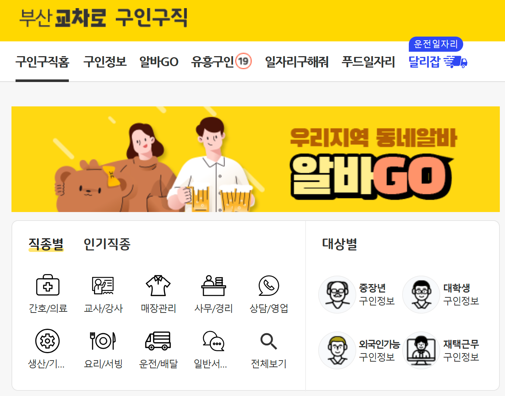
Task: Open the 사무/경리 desk icon
Action: 213,285
